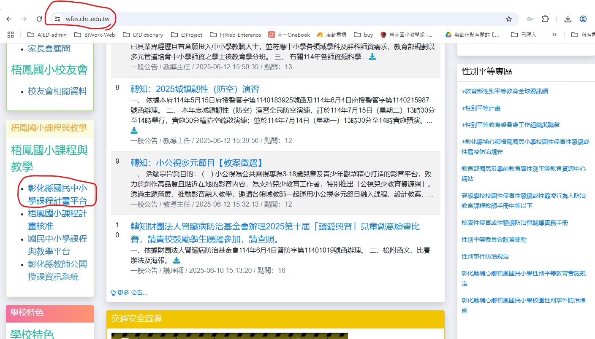Image resolution: width=595 pixels, height=339 pixels.
Task: Open the 南一OneBook bookmark
Action: (289, 35)
